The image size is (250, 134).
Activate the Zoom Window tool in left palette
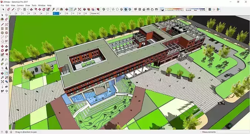click(6, 78)
